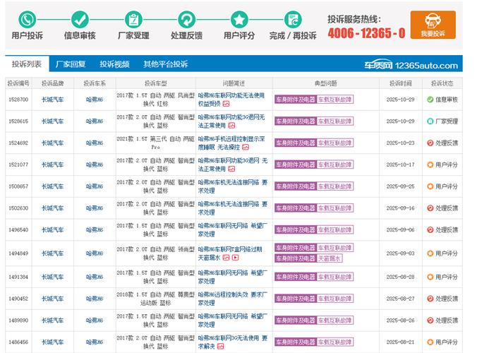Switch to the 厂家回复 tab
494x353 pixels.
click(71, 64)
